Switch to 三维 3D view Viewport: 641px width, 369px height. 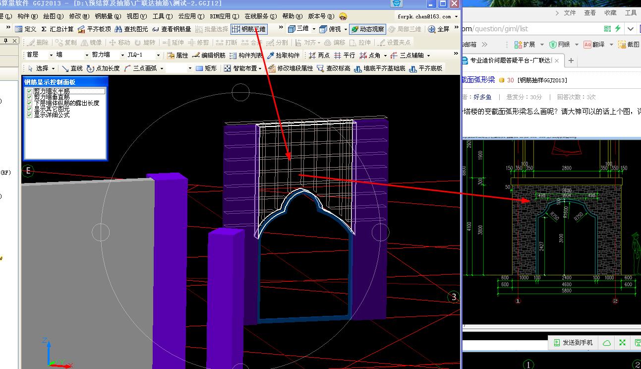[299, 29]
